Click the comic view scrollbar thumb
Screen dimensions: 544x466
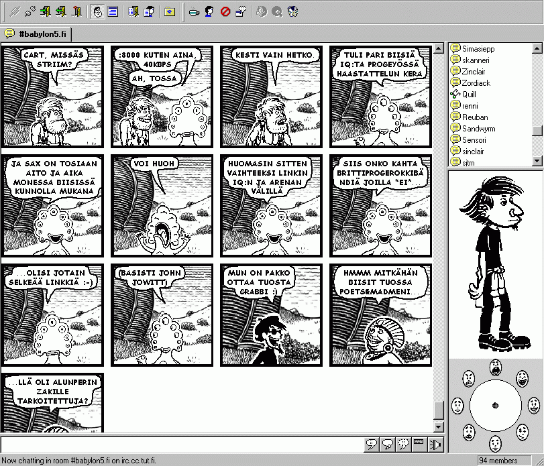click(439, 410)
